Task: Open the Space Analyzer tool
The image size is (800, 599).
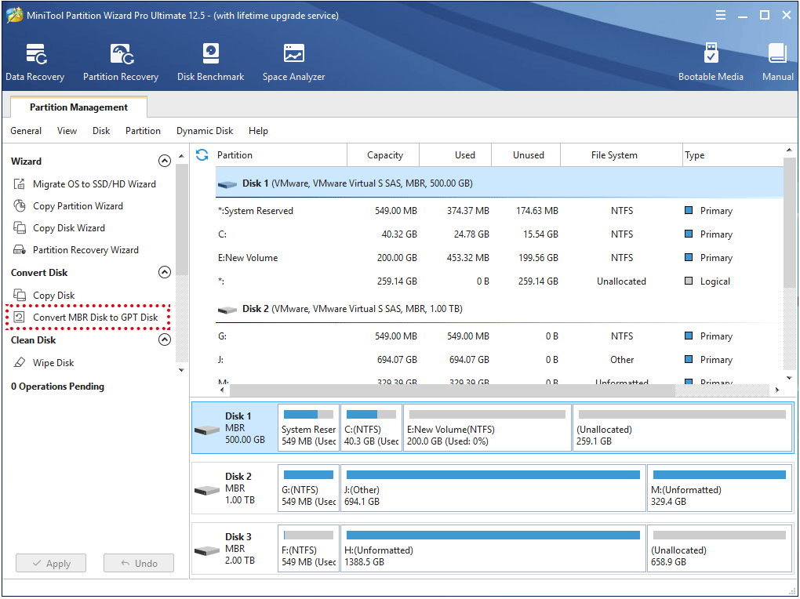Action: coord(294,62)
